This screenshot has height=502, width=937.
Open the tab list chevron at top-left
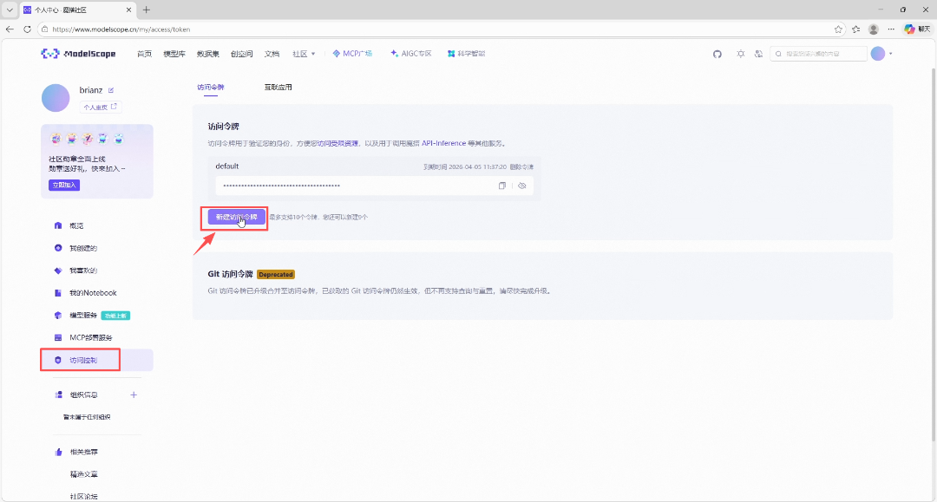tap(10, 10)
